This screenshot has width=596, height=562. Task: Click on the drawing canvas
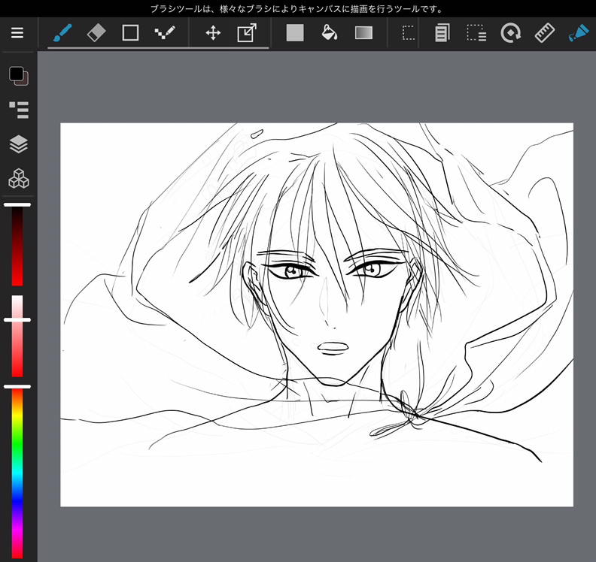(x=317, y=315)
